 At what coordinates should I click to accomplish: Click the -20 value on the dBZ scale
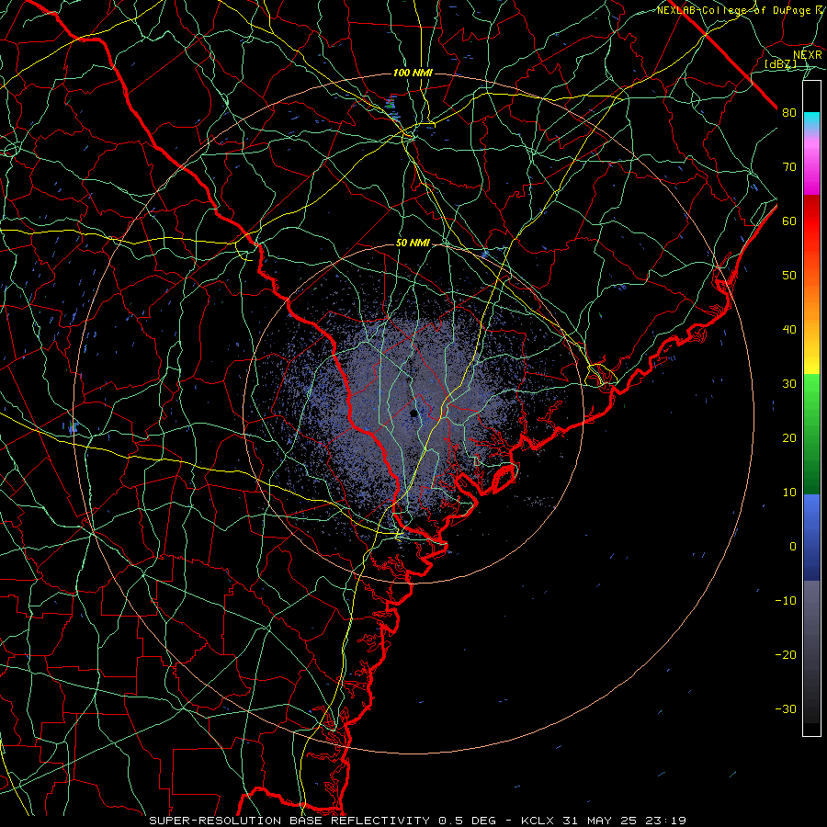pos(786,654)
